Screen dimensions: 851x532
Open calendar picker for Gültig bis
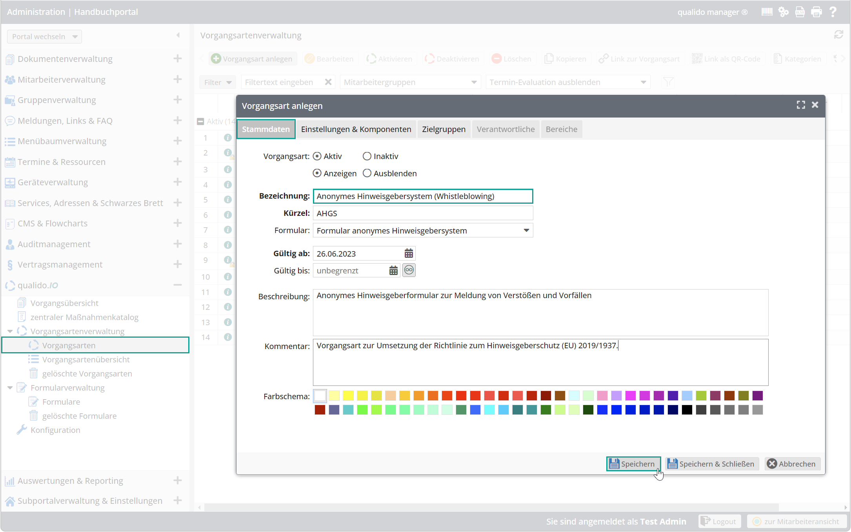click(393, 270)
